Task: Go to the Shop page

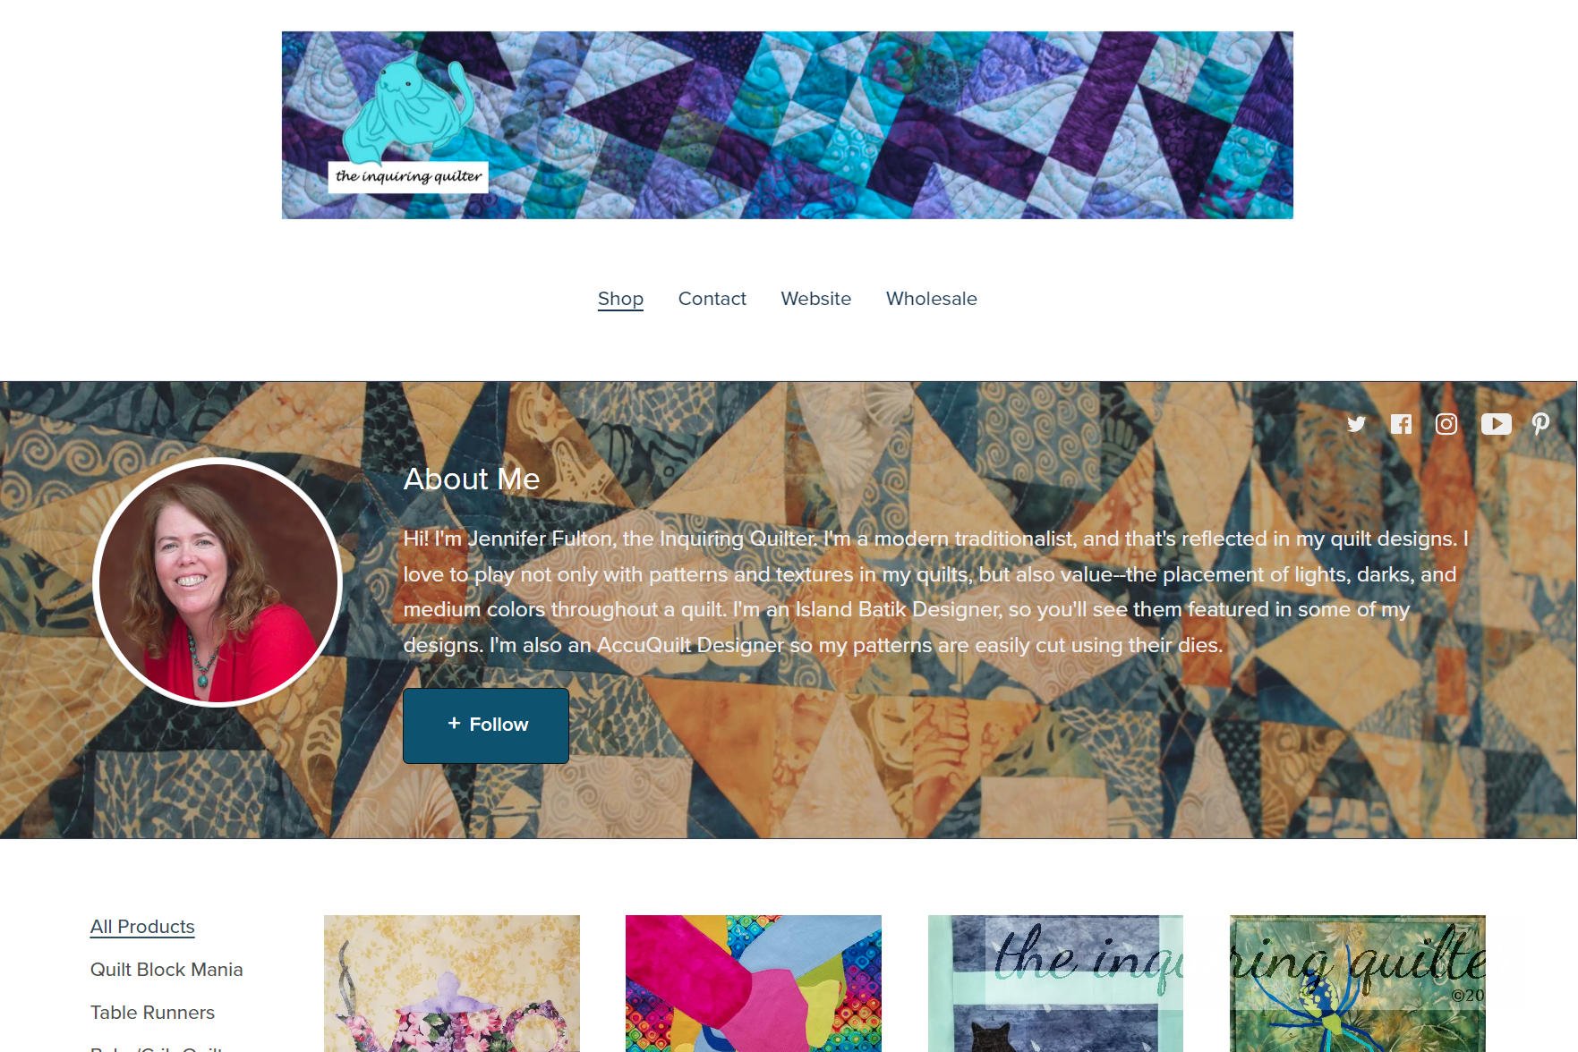Action: tap(620, 299)
